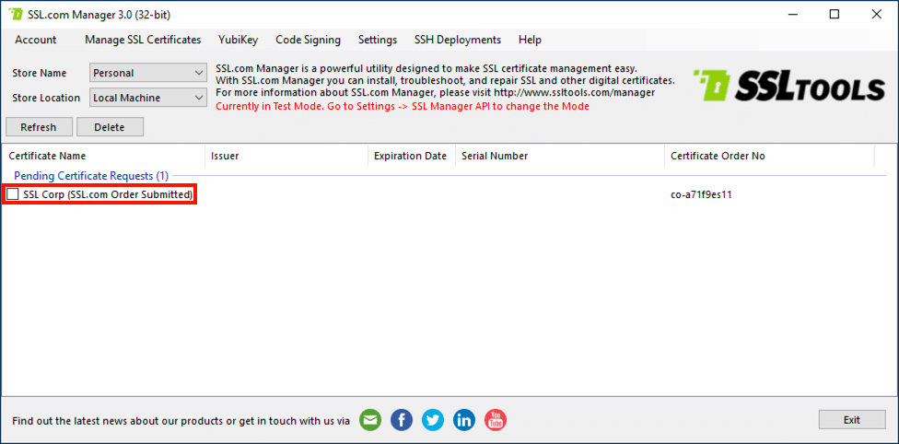This screenshot has width=899, height=444.
Task: Check the SSL Corp pending request checkbox
Action: coord(13,194)
